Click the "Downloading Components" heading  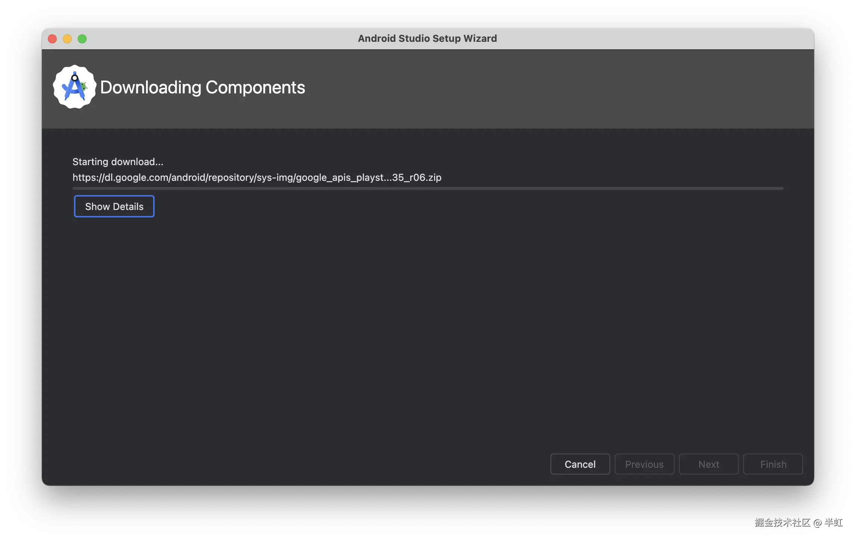[x=202, y=87]
